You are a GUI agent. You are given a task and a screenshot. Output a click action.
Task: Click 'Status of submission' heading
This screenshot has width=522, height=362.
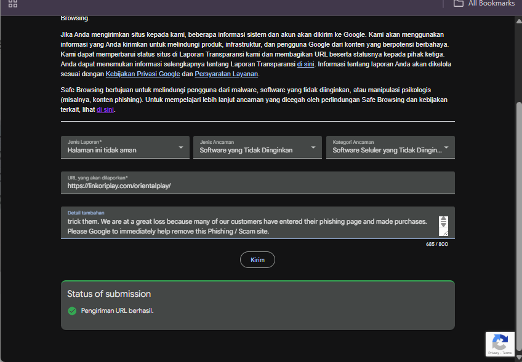point(109,294)
